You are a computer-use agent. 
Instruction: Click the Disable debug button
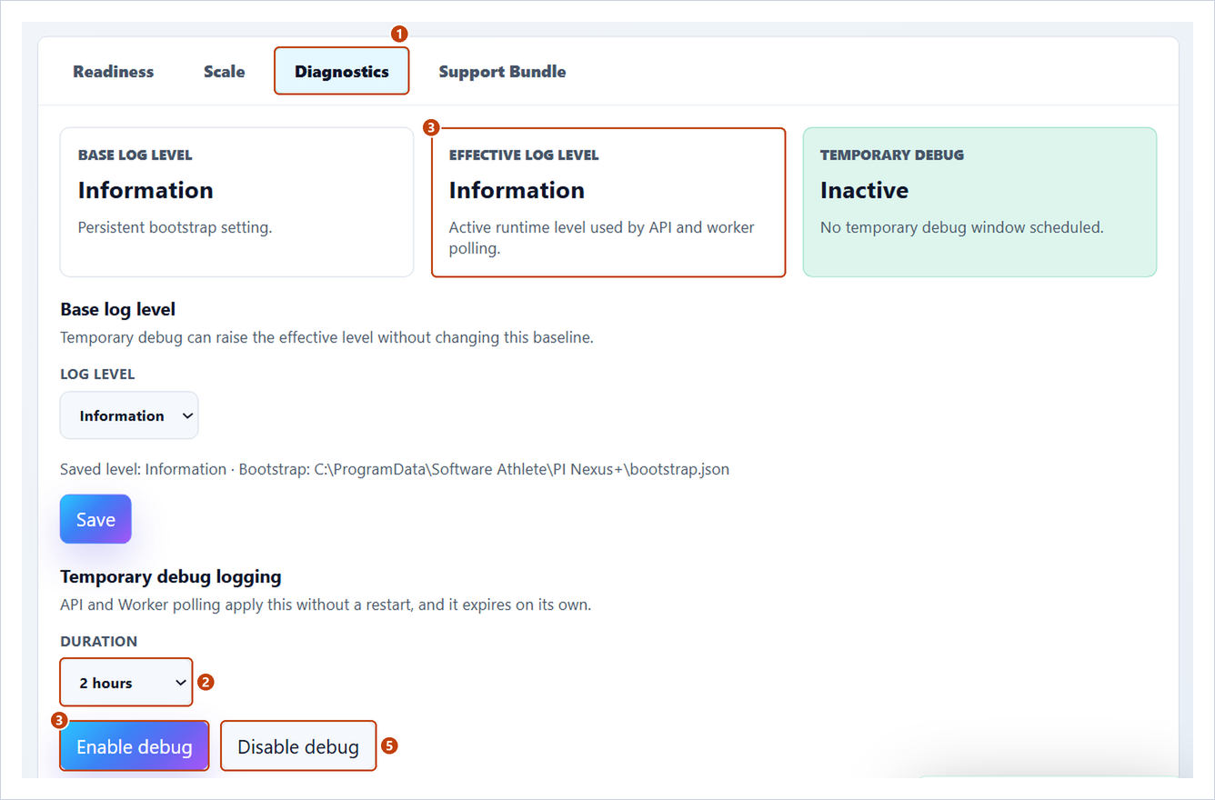pos(298,746)
